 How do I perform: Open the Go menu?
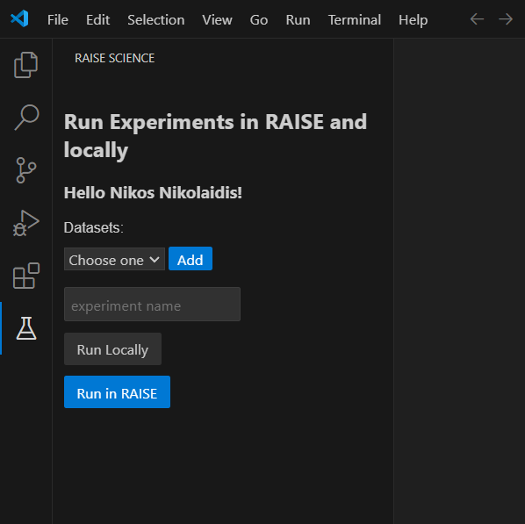pos(259,20)
